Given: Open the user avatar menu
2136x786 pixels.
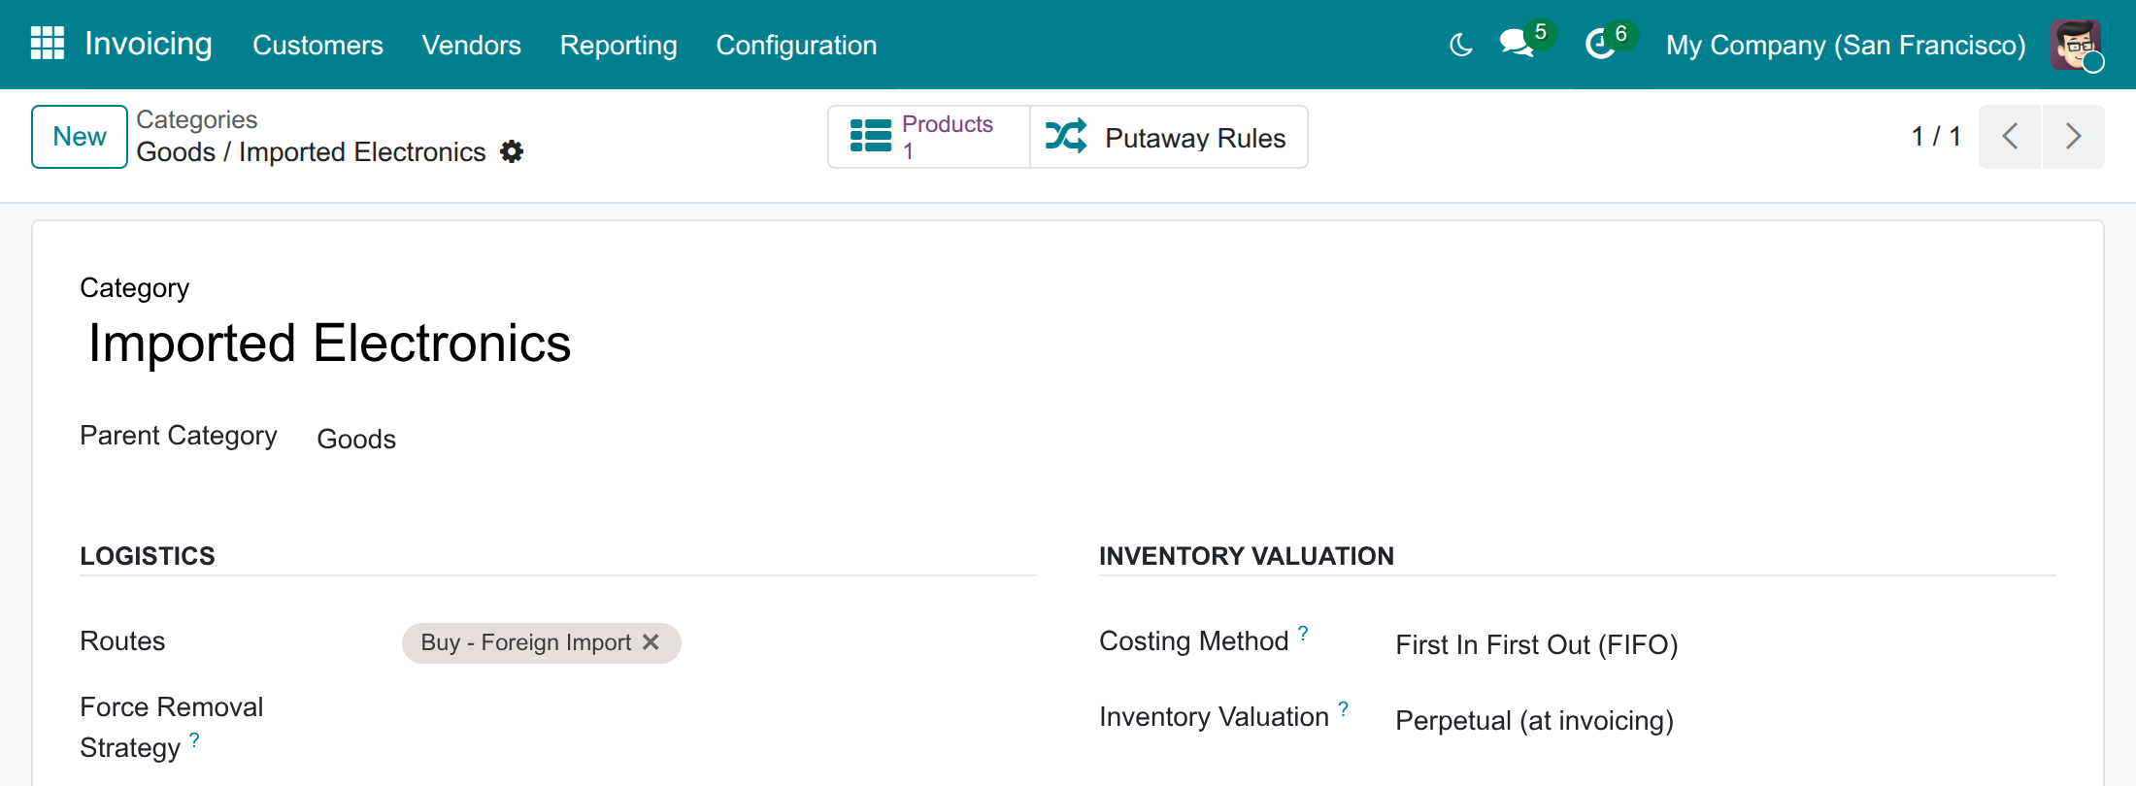Looking at the screenshot, I should click(2076, 45).
